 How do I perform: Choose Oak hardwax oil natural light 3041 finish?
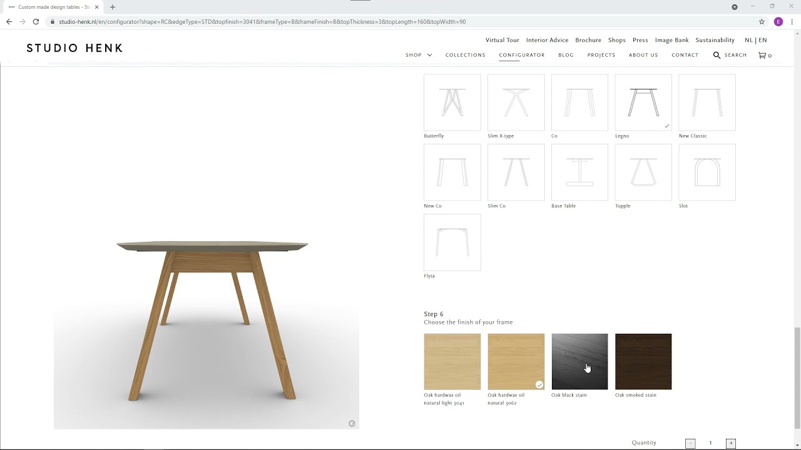tap(452, 361)
